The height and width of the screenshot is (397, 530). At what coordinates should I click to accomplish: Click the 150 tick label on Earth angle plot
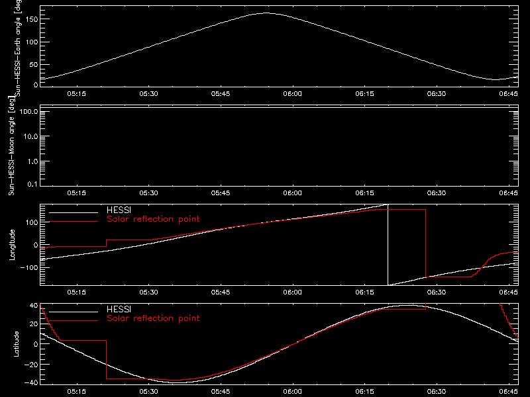tap(32, 19)
